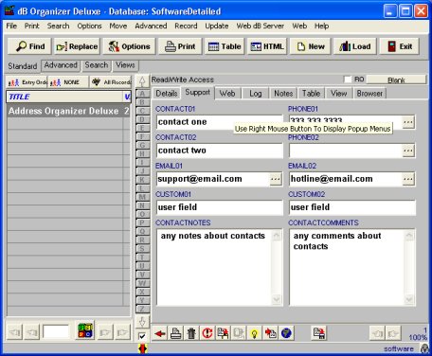The image size is (432, 356).
Task: Switch to the Browser tab
Action: tap(369, 94)
